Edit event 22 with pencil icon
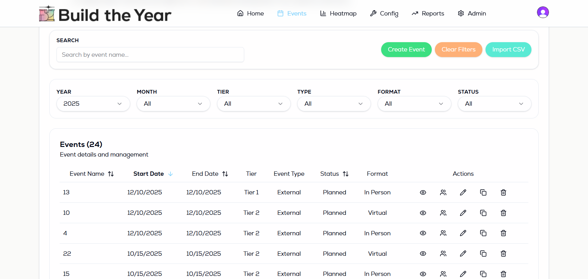Image resolution: width=588 pixels, height=279 pixels. point(463,254)
